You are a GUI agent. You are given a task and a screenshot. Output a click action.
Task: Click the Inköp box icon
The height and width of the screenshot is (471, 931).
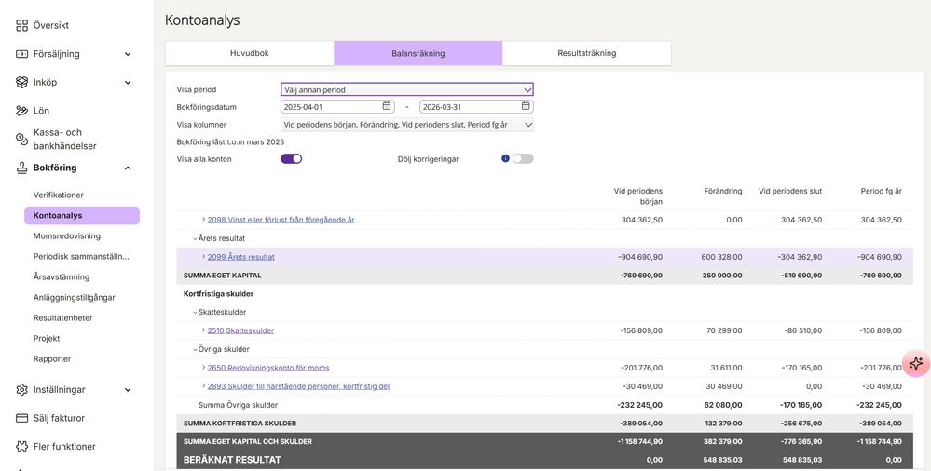tap(22, 83)
